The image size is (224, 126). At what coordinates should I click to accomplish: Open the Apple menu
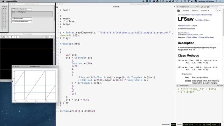pyautogui.click(x=3, y=1)
